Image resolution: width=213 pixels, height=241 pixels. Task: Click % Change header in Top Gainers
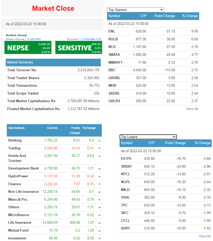190,16
